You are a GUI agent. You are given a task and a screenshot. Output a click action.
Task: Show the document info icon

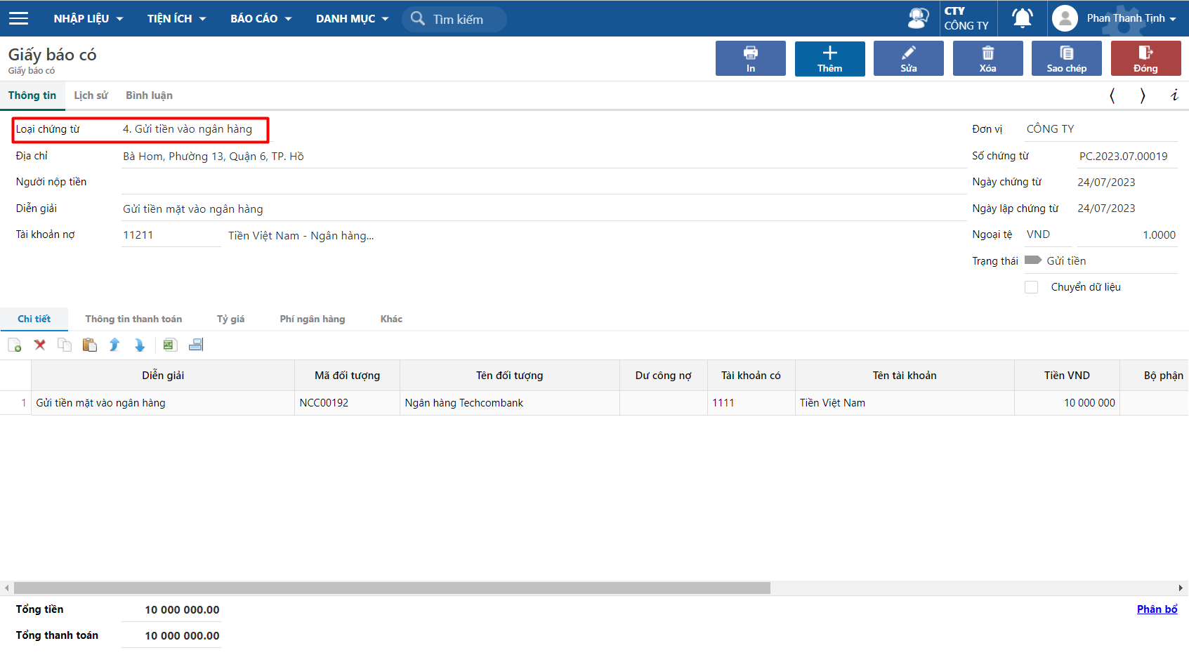[x=1174, y=95]
